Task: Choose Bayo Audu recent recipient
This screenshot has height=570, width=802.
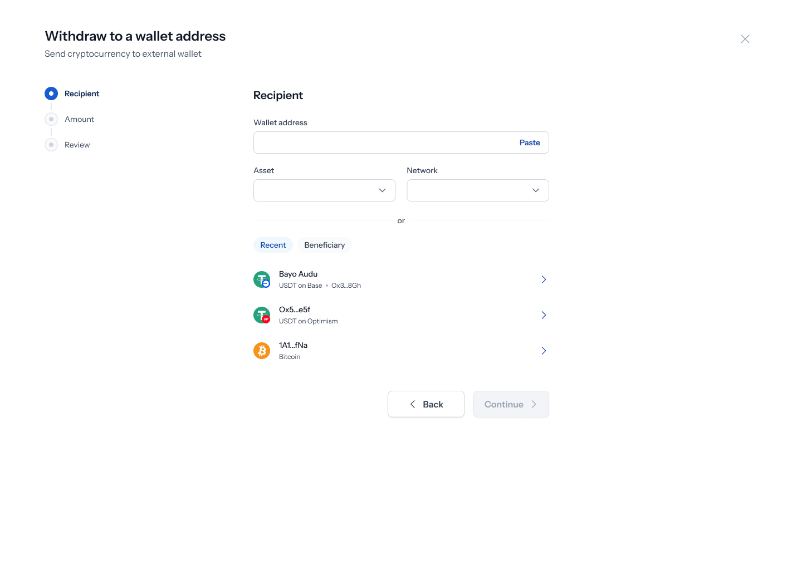Action: tap(401, 279)
